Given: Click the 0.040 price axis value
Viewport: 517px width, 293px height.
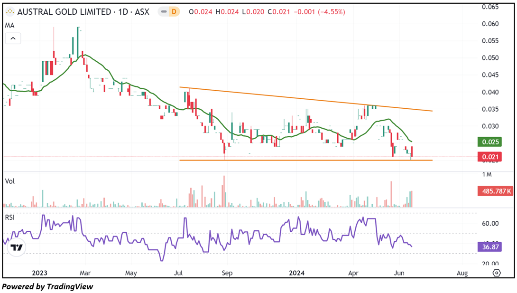Looking at the screenshot, I should click(x=490, y=92).
